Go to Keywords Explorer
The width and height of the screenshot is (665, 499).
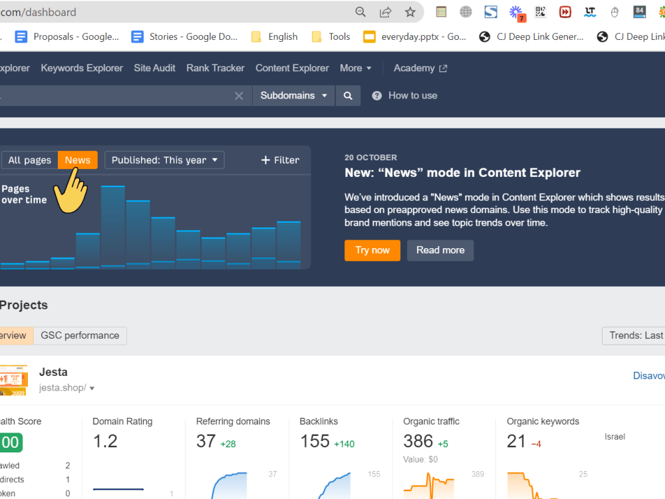click(82, 68)
